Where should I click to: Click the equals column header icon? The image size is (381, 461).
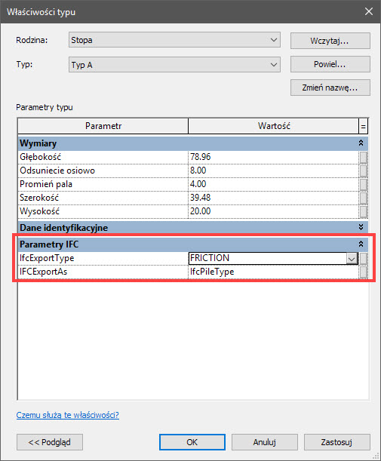pyautogui.click(x=364, y=127)
